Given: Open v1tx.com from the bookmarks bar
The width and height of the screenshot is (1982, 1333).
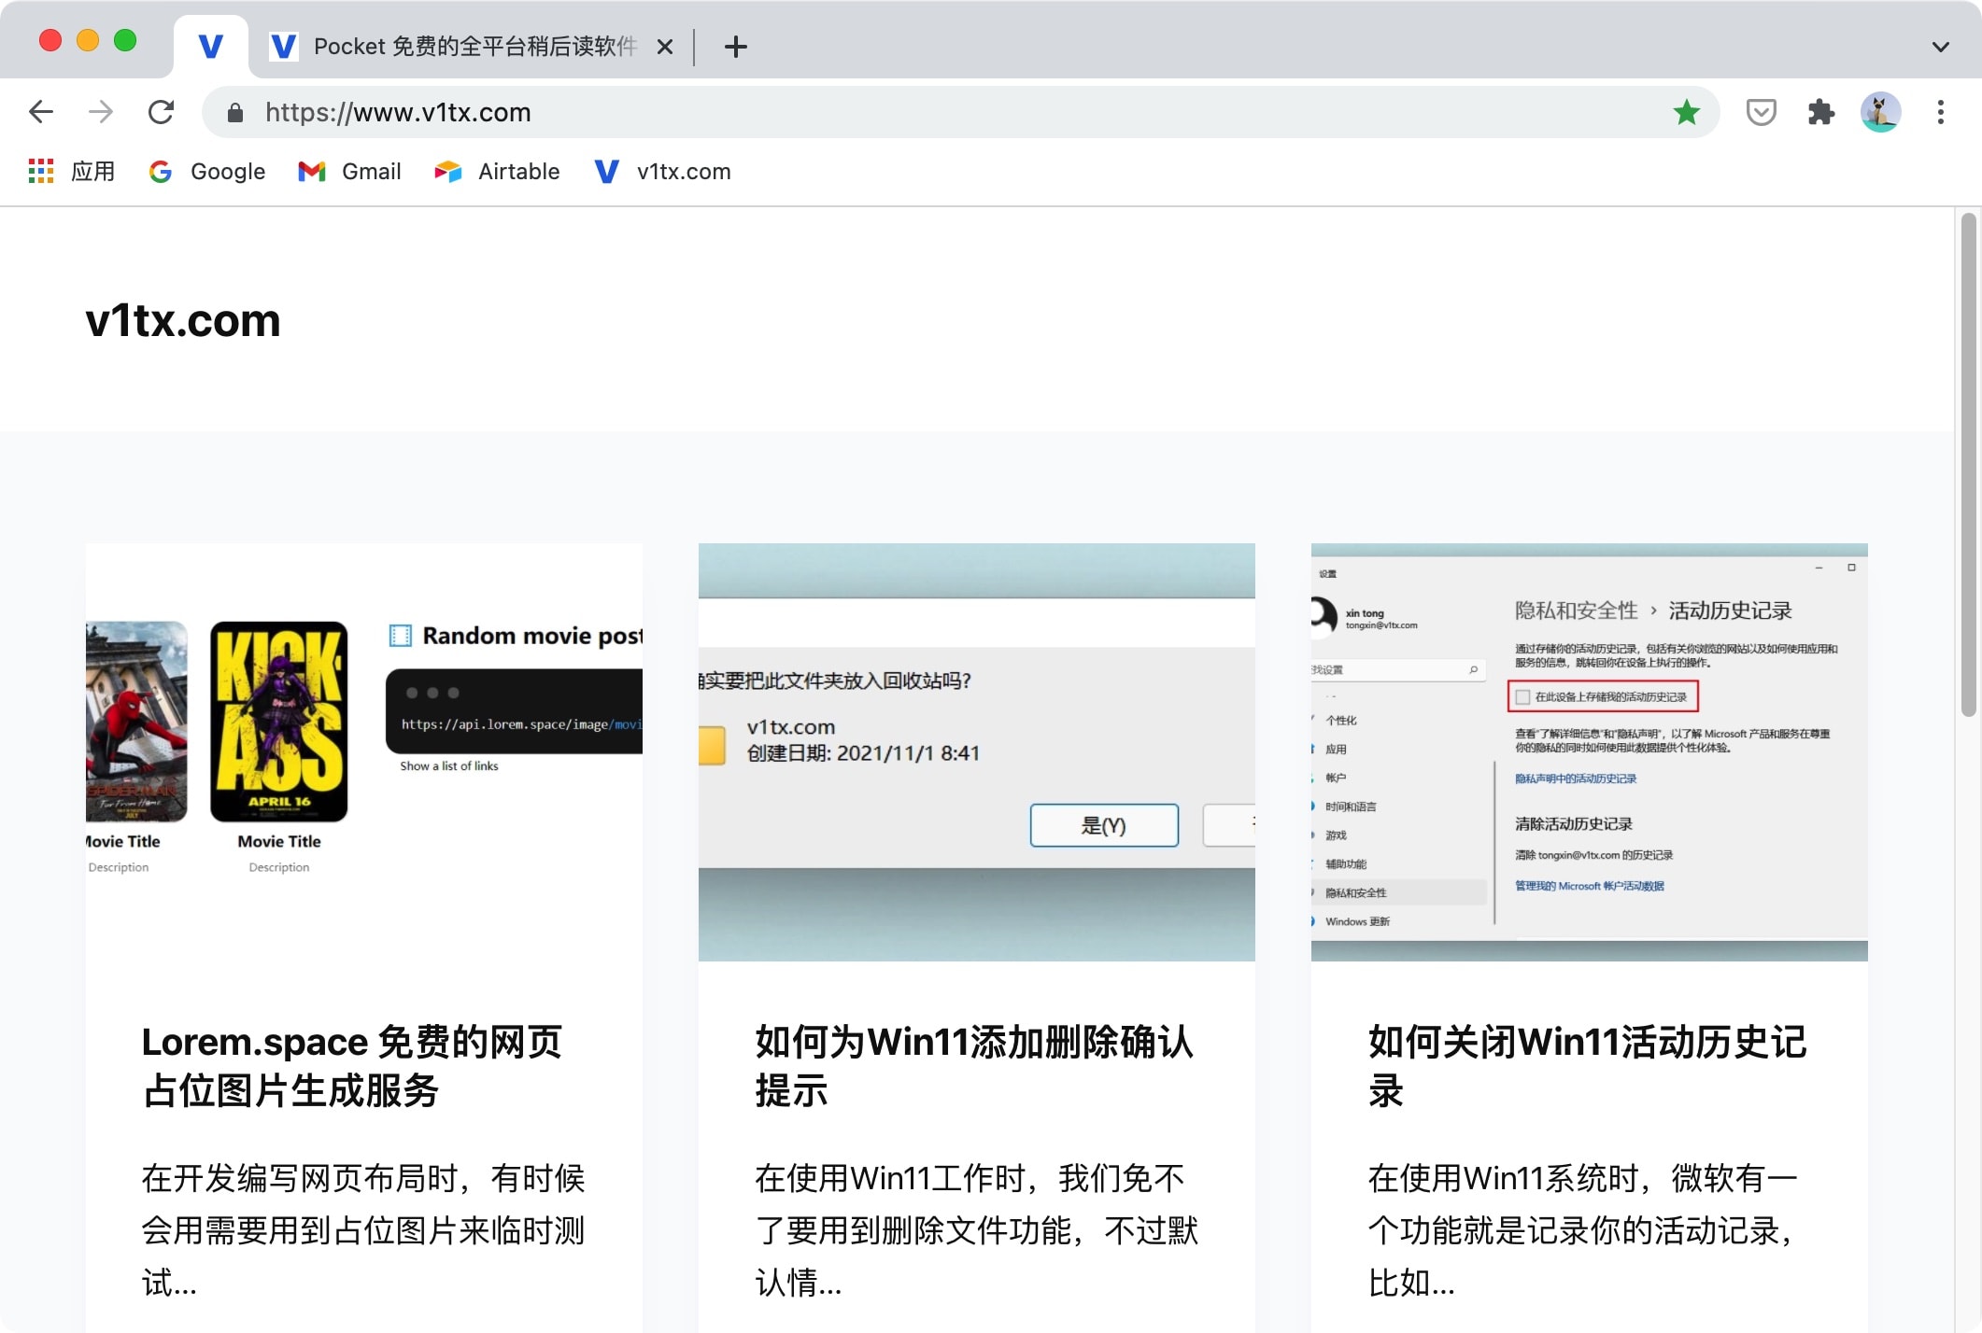Looking at the screenshot, I should coord(661,171).
